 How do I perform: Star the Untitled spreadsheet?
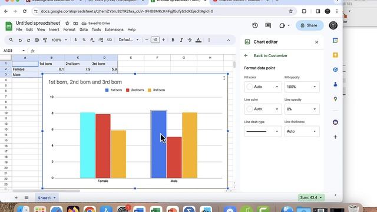click(67, 24)
